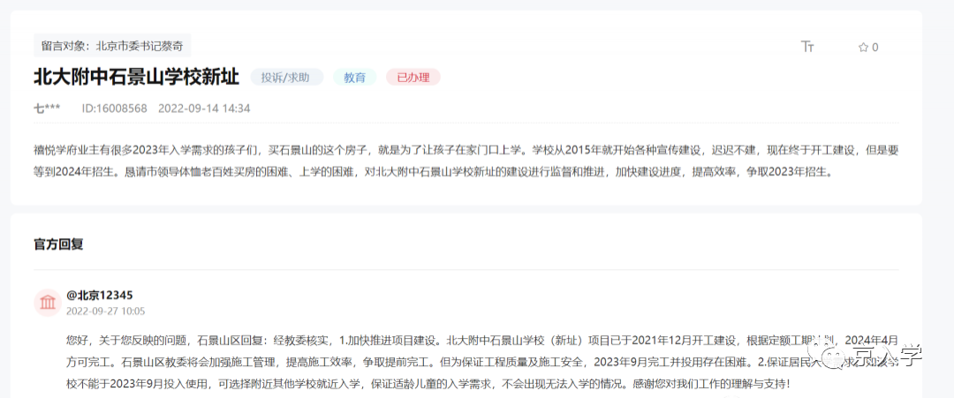The width and height of the screenshot is (954, 398).
Task: Click the post time 2022-09-14 14:34
Action: [x=204, y=109]
